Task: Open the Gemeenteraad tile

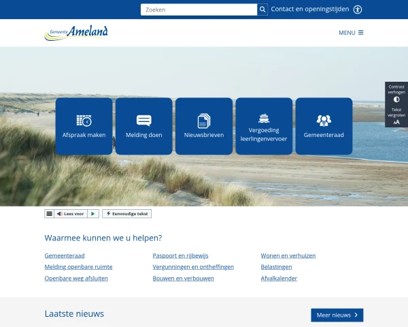Action: [324, 126]
